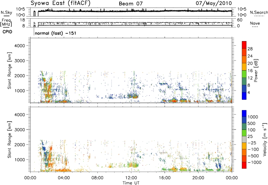
Task: Click the '16' tick on power colorbar
Action: pyautogui.click(x=250, y=70)
